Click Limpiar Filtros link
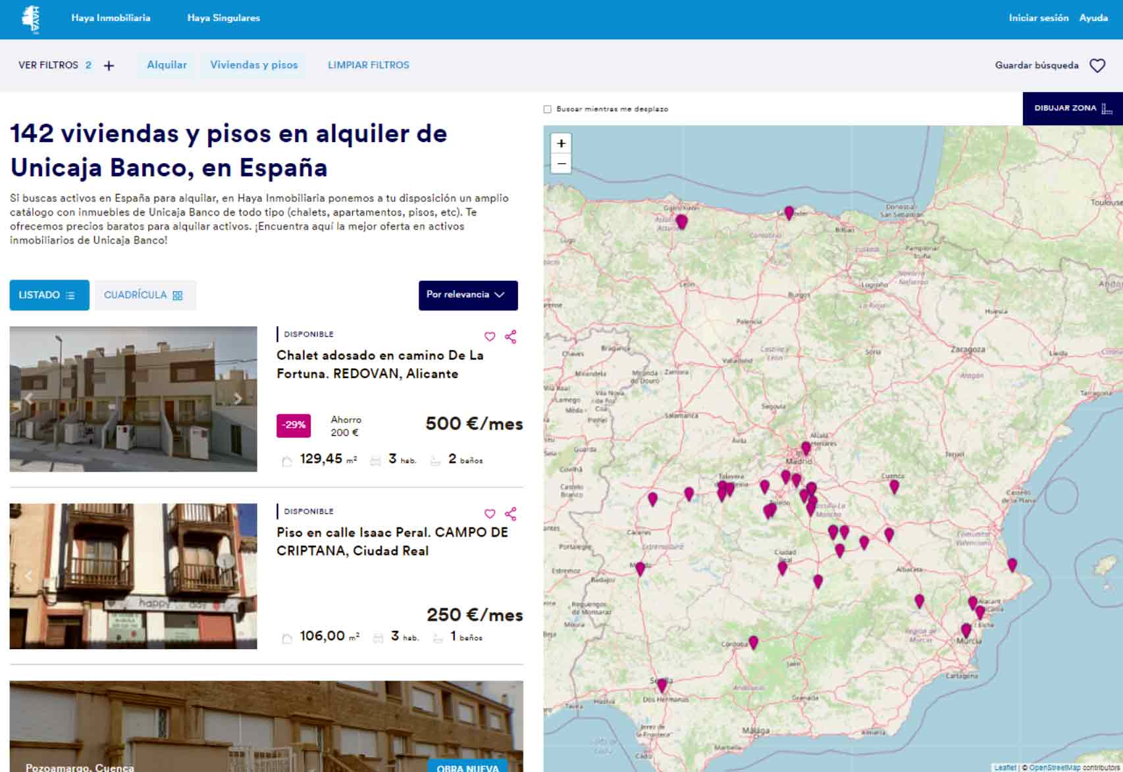This screenshot has width=1123, height=772. 368,65
